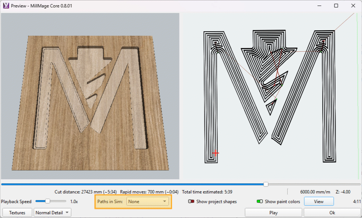Minimize the Preview window
This screenshot has width=362, height=218.
click(x=319, y=6)
